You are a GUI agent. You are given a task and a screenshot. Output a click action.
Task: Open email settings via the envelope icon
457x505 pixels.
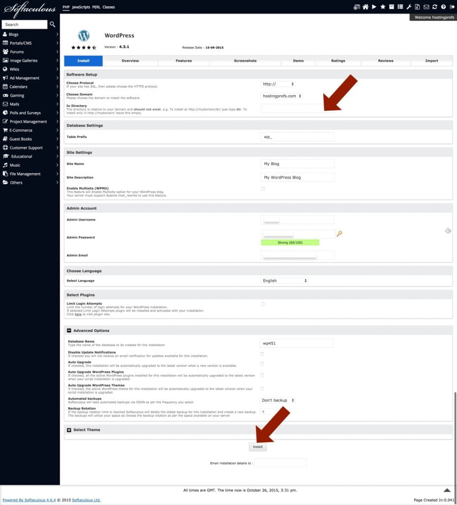426,7
